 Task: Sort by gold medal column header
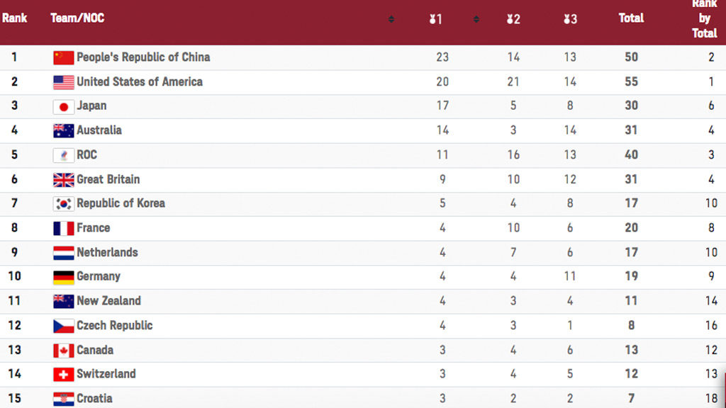(436, 19)
